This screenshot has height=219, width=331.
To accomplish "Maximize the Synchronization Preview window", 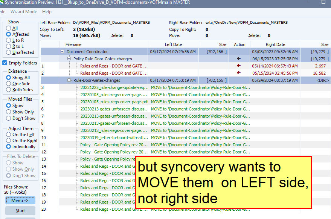I will (323, 2).
